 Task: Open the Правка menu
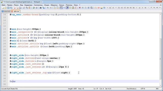[x=10, y=5]
